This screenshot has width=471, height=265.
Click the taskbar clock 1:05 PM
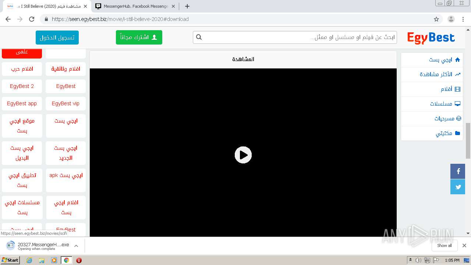click(x=452, y=260)
